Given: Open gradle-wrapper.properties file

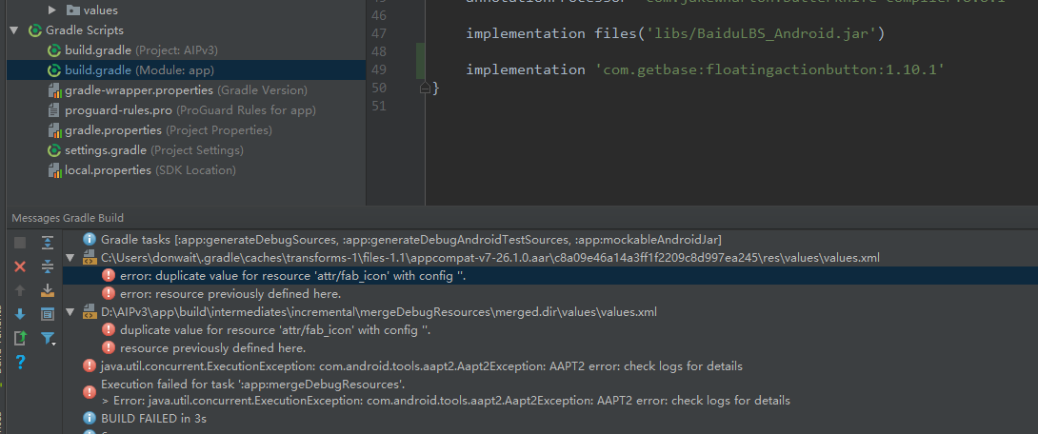Looking at the screenshot, I should point(186,90).
